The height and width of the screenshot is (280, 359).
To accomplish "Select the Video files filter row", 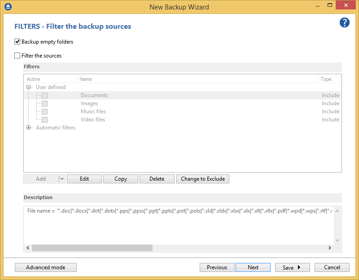I will pyautogui.click(x=93, y=120).
